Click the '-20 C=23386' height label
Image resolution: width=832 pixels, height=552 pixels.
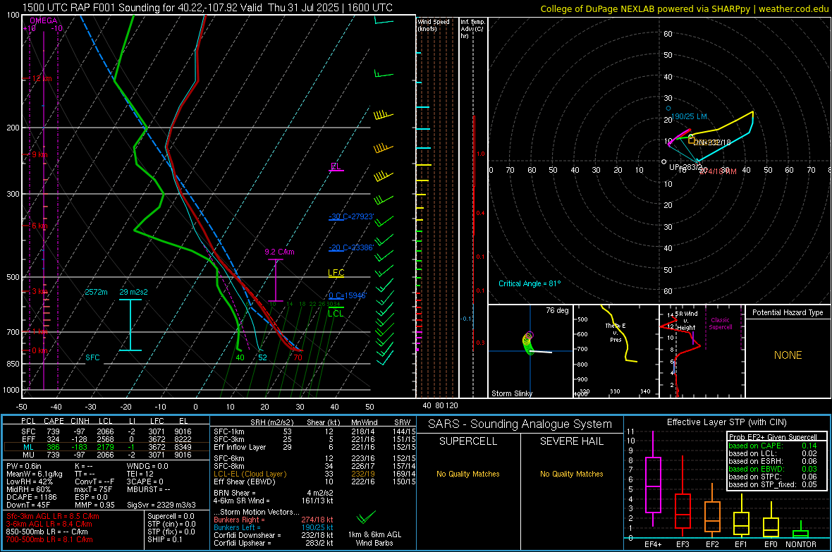[351, 247]
